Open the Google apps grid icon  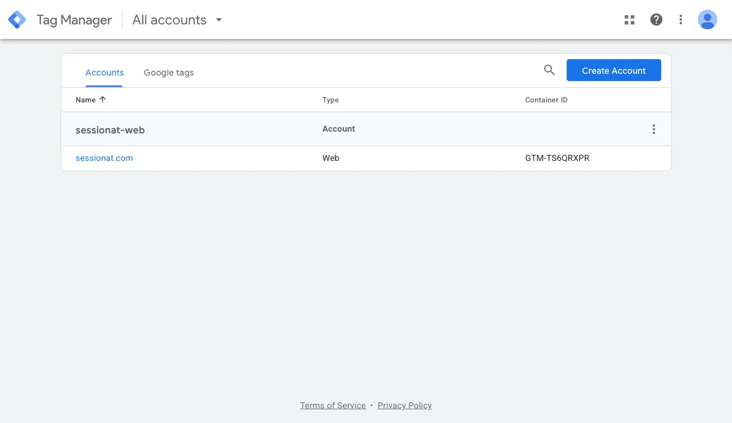(630, 20)
